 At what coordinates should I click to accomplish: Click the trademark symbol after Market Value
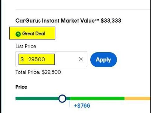point(97,19)
